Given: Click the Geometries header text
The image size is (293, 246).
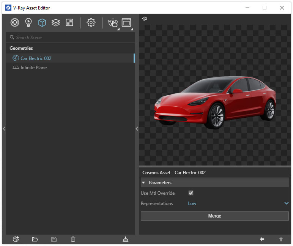Looking at the screenshot, I should (21, 48).
